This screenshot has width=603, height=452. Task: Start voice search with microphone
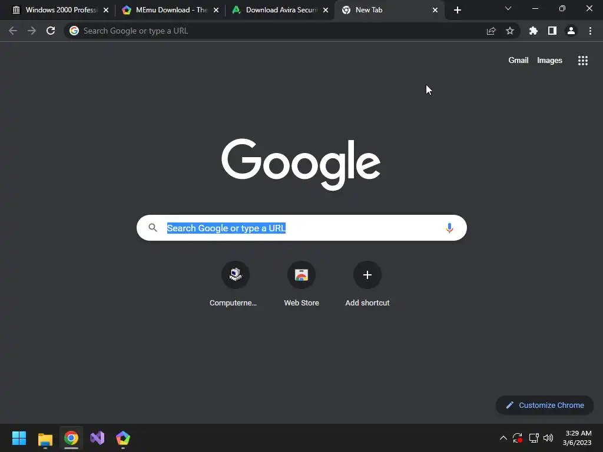449,228
